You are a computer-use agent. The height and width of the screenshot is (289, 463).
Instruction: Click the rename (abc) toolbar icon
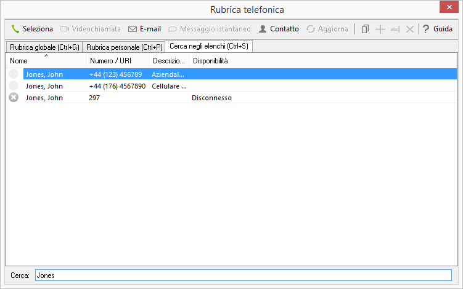click(395, 29)
